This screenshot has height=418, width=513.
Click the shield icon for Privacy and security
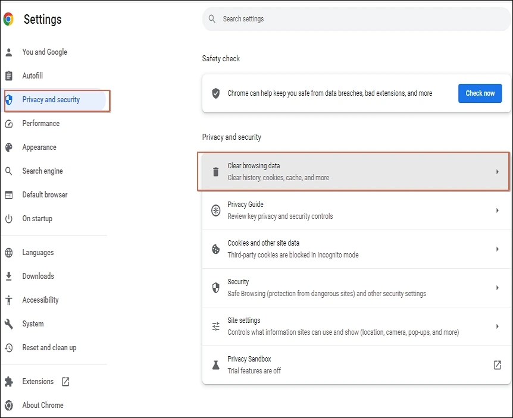9,100
